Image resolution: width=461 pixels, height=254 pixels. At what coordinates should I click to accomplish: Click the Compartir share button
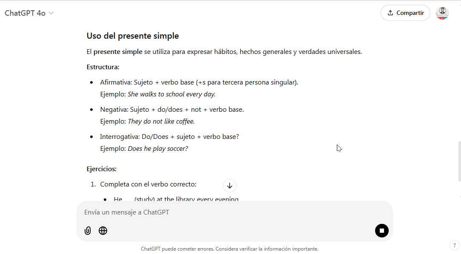(405, 13)
